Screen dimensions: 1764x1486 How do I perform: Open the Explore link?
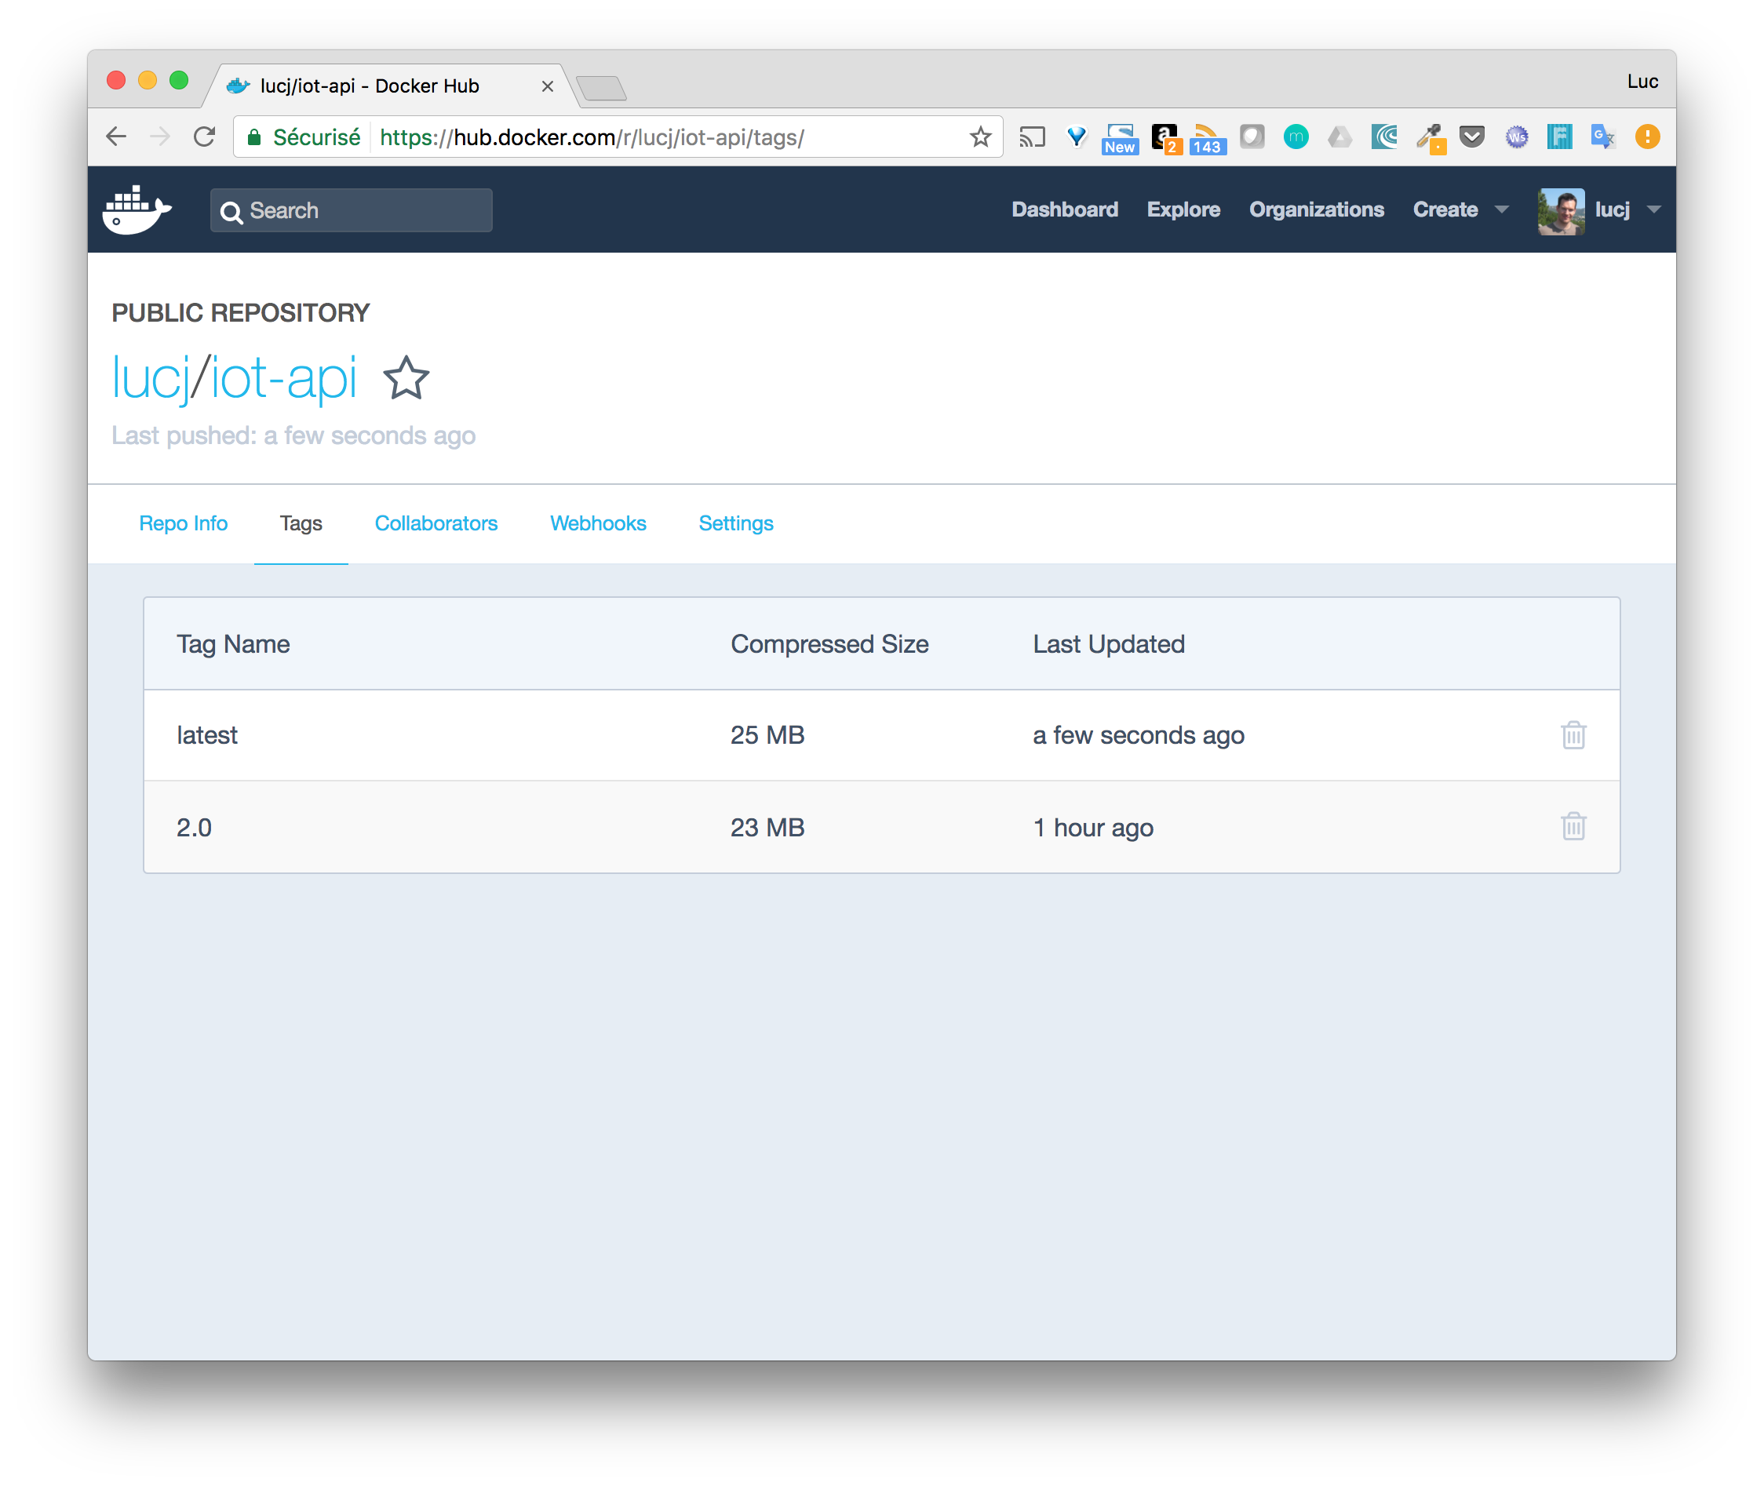coord(1183,209)
